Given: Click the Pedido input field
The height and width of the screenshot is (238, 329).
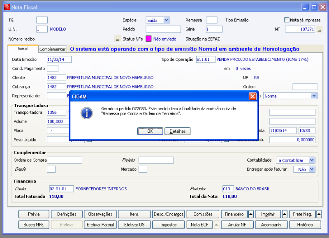Looking at the screenshot, I should pos(163,29).
